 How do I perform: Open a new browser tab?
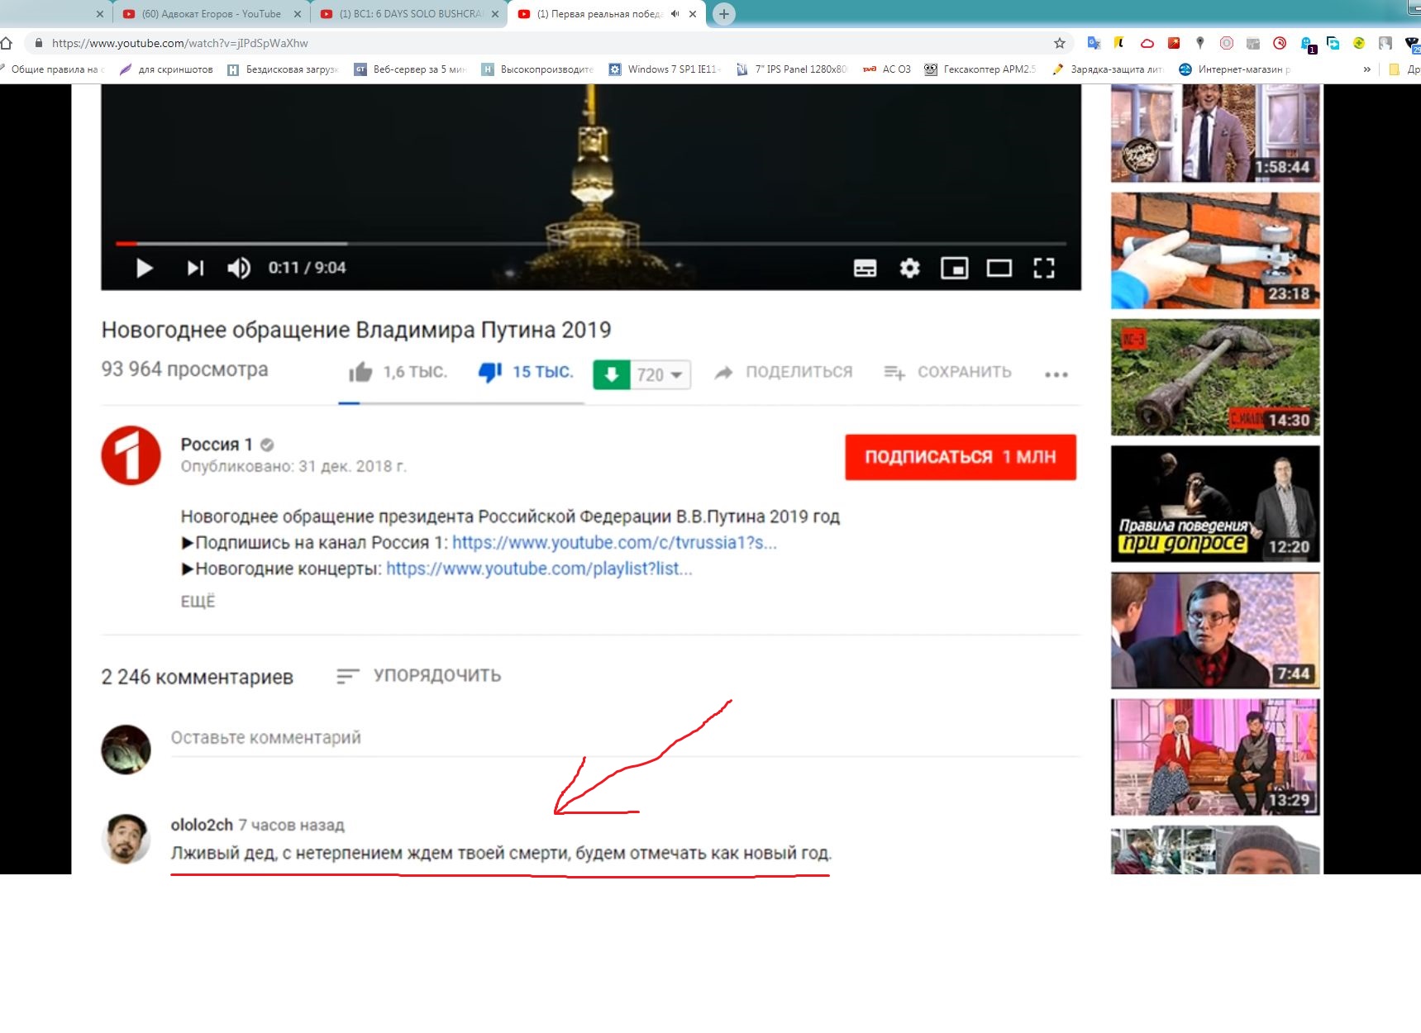pos(723,14)
